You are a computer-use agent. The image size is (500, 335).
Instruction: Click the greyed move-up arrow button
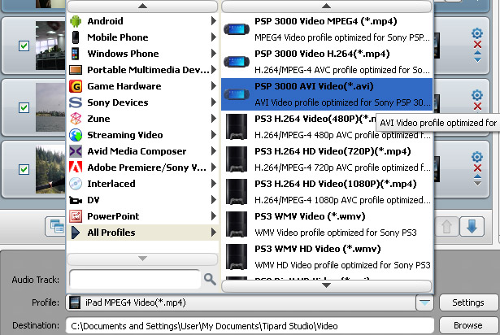tap(446, 226)
